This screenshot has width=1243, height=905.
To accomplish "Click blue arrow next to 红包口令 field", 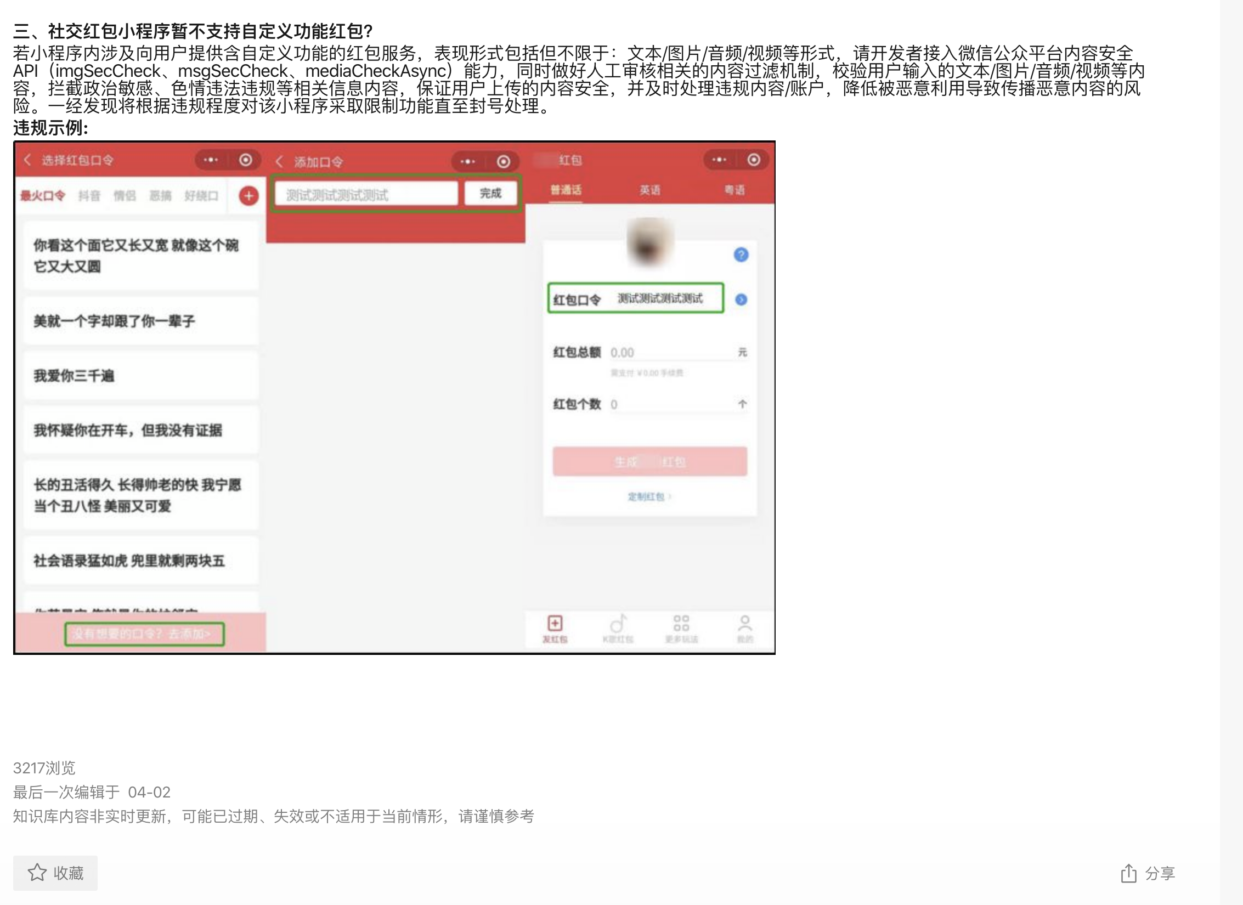I will pos(741,299).
